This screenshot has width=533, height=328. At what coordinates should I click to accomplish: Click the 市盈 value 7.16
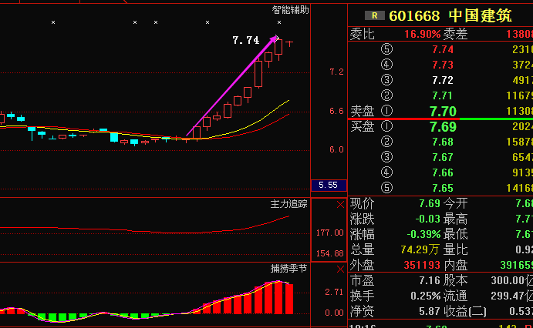tap(430, 280)
